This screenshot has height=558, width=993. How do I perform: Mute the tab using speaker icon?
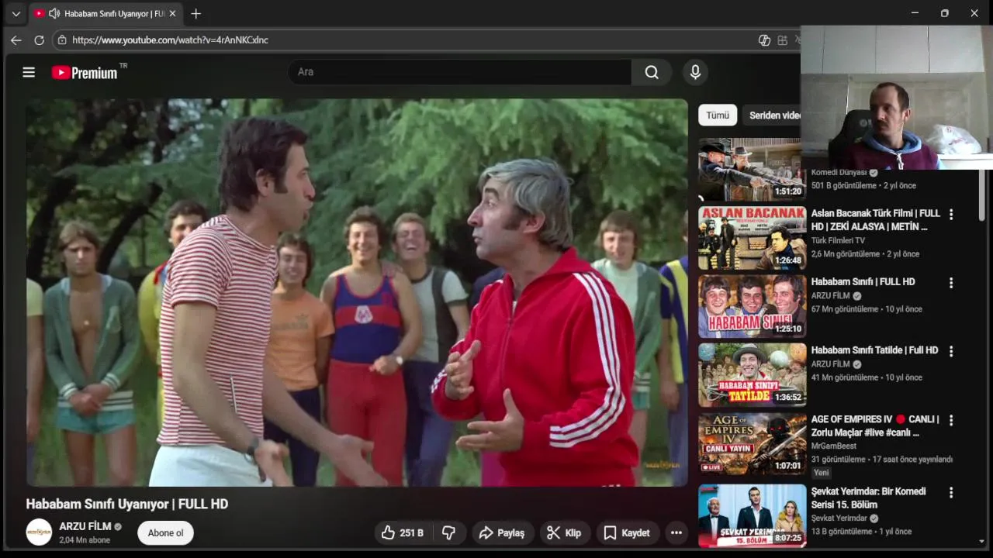(54, 13)
